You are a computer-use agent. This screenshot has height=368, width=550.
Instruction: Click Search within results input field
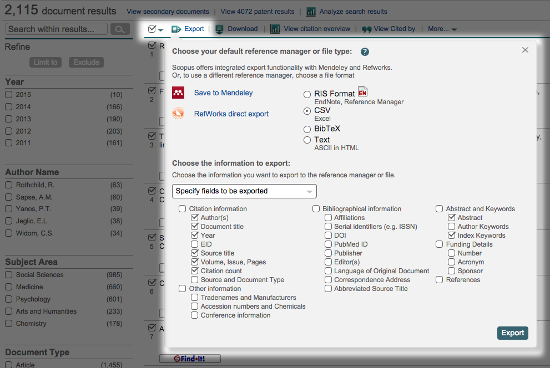pos(57,29)
